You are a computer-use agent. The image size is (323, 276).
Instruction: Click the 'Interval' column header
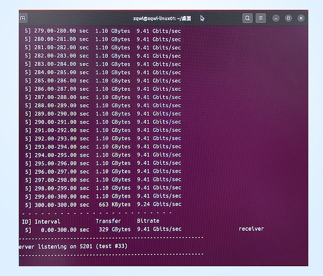47,221
